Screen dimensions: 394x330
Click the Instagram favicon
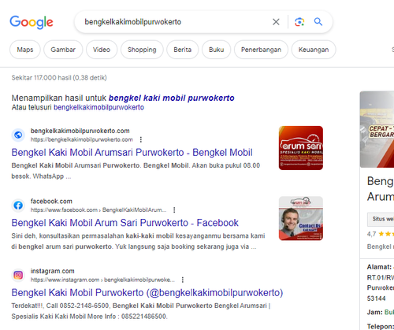(x=18, y=275)
